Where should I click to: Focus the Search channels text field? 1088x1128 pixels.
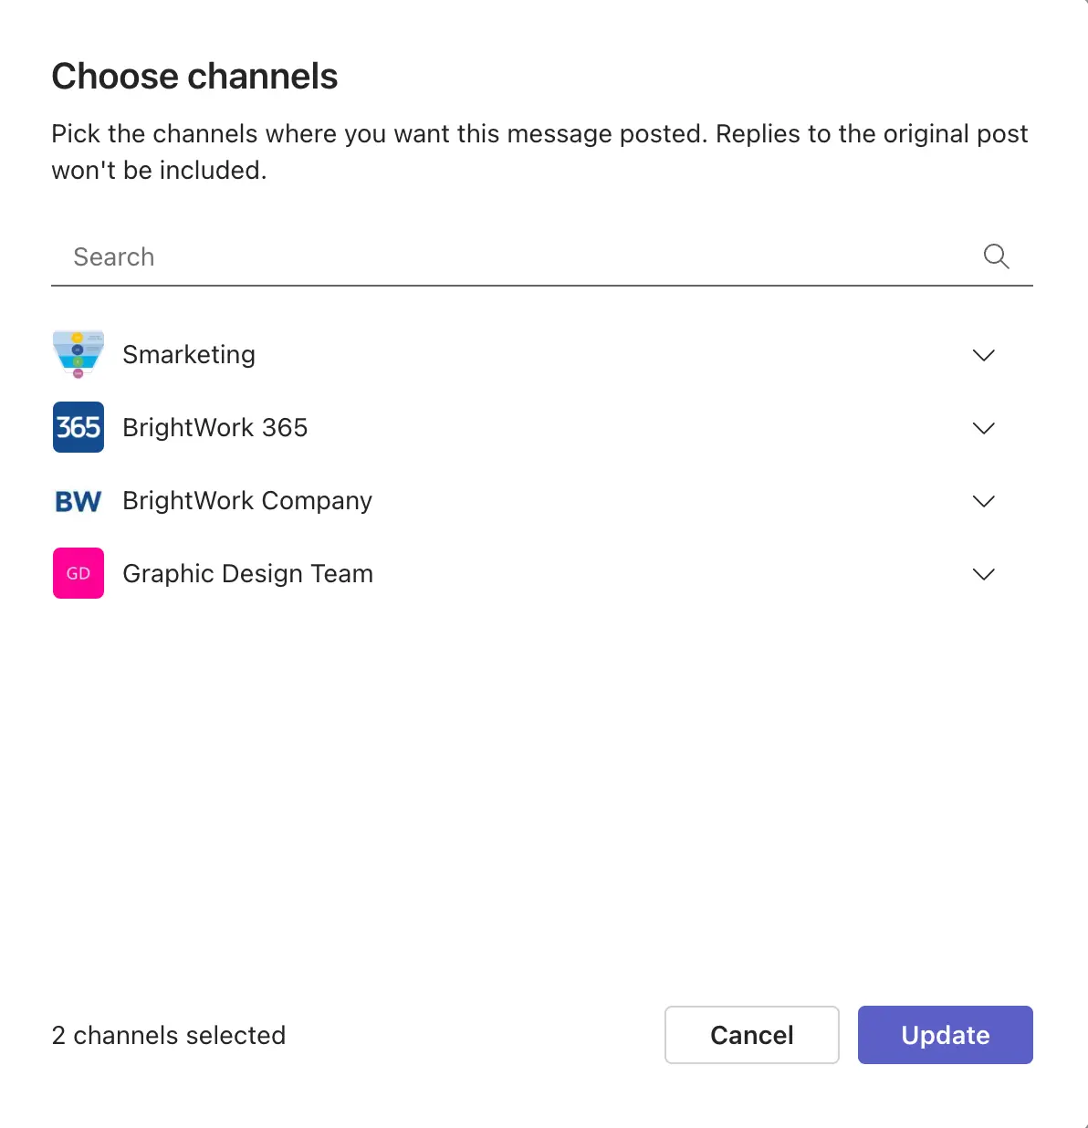pos(511,257)
